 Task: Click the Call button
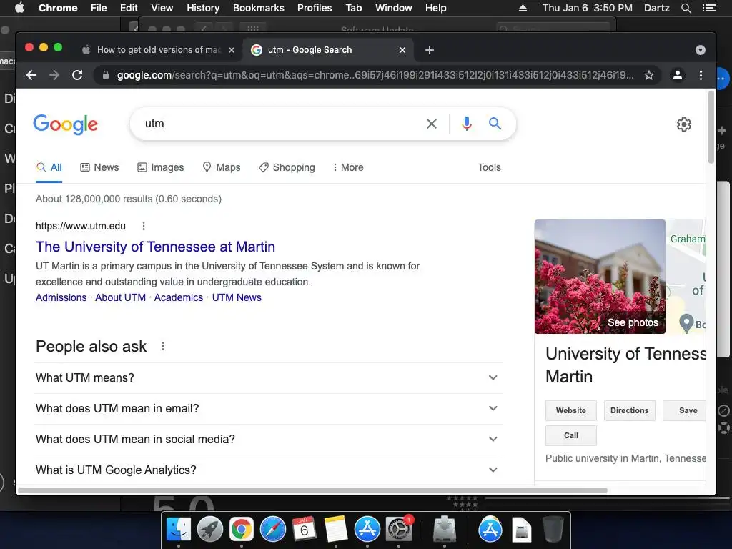571,435
